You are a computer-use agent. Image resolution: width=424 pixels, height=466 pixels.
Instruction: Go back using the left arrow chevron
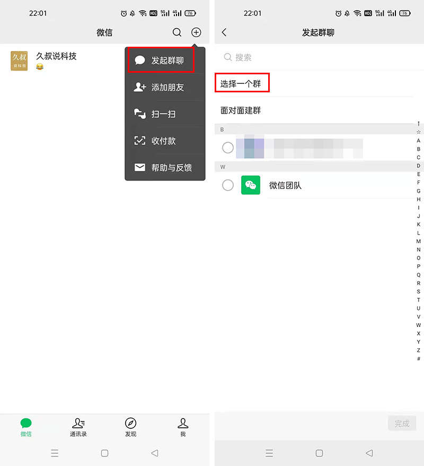pos(223,32)
